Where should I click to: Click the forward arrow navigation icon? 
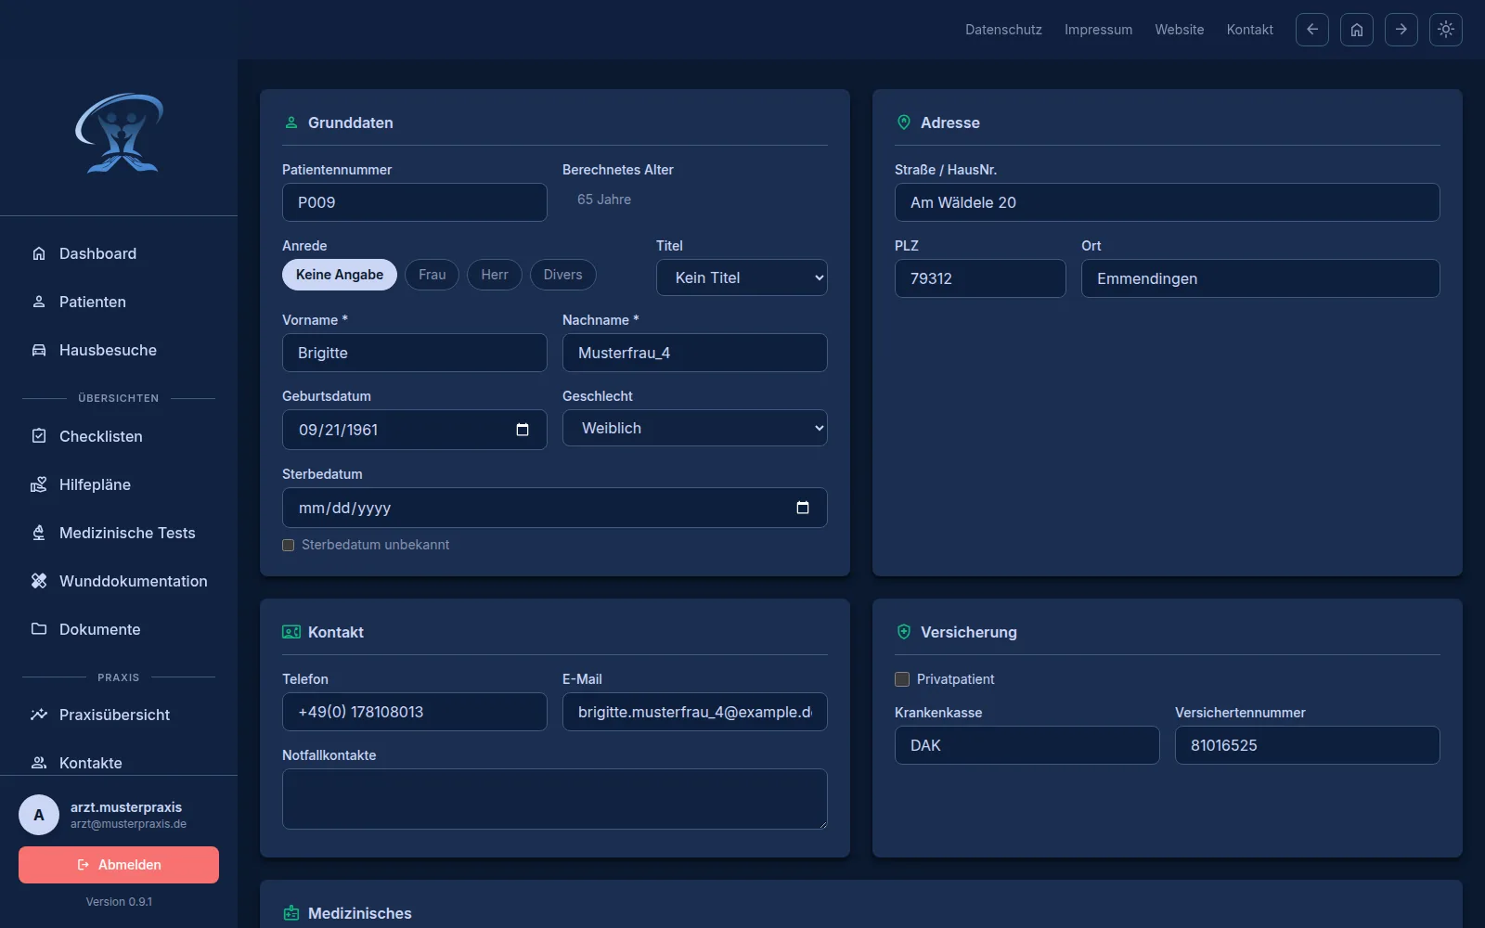tap(1401, 30)
